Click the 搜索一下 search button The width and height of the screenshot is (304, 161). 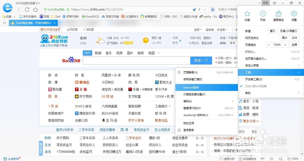[x=201, y=61]
